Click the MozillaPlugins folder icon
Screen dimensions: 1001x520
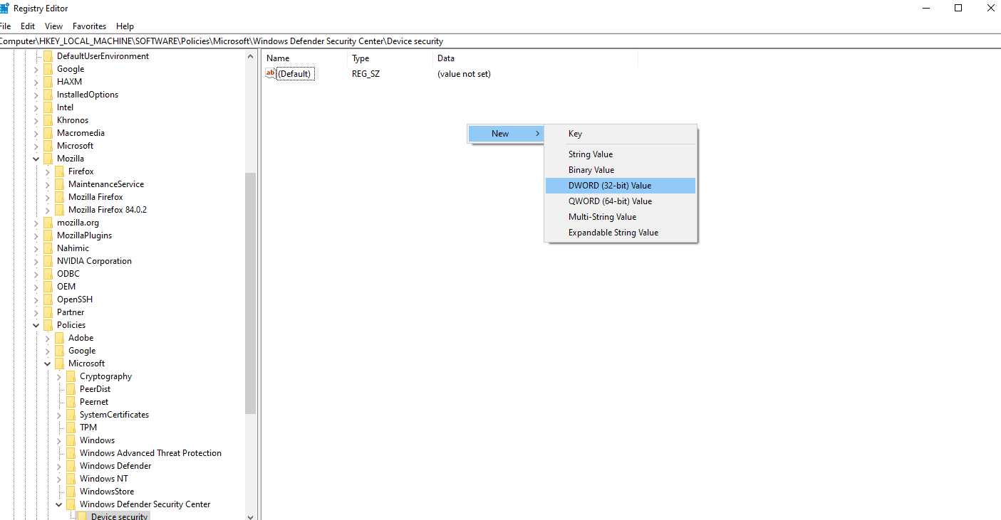(48, 235)
